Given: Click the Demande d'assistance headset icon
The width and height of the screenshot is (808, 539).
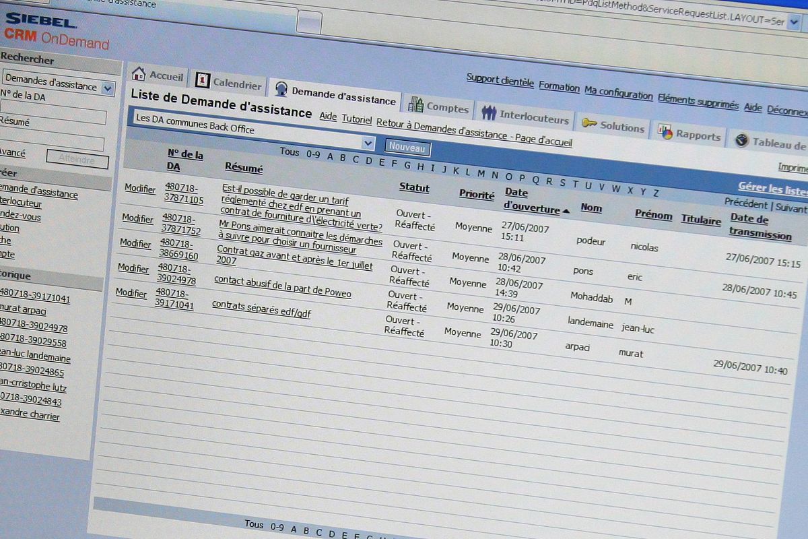Looking at the screenshot, I should [281, 90].
